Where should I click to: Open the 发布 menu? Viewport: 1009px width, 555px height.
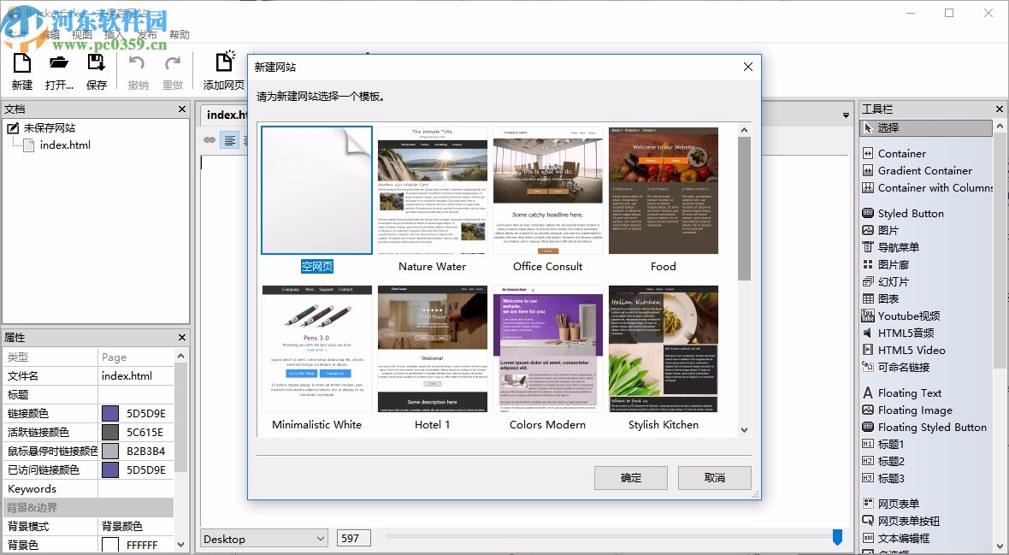[x=147, y=35]
